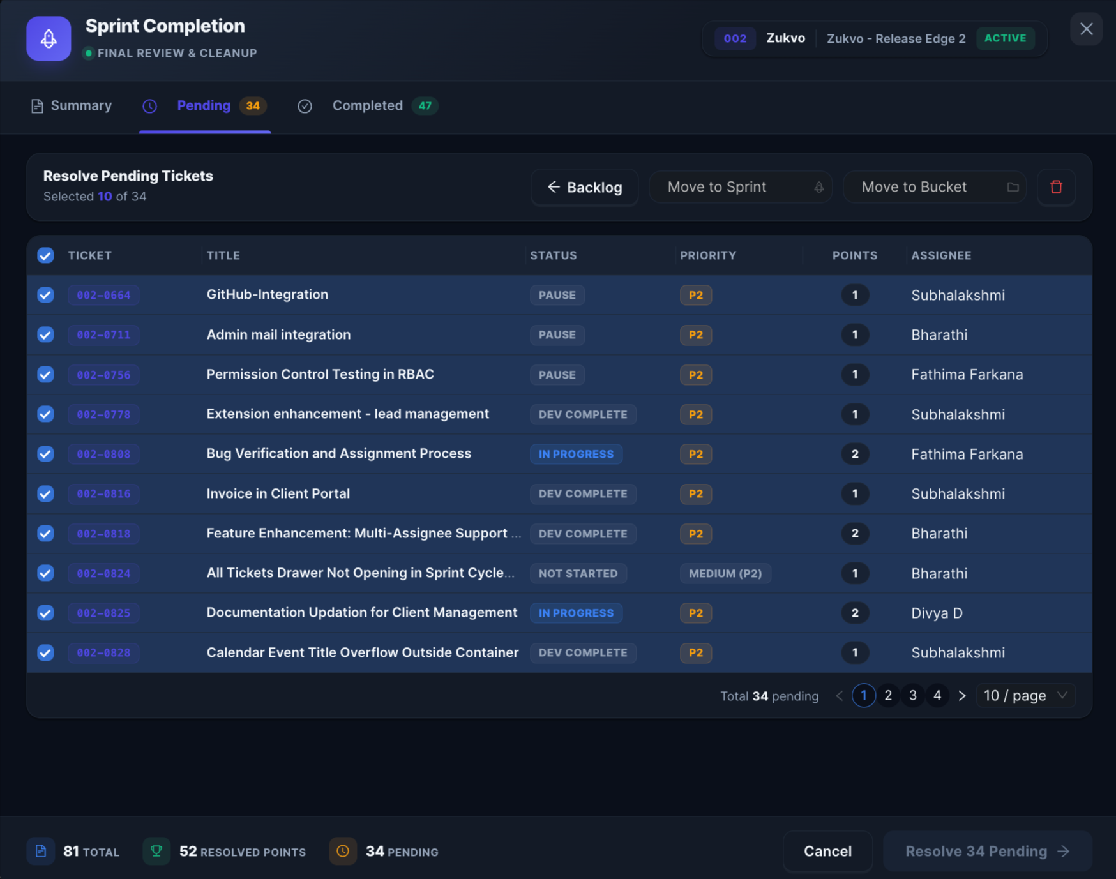The image size is (1116, 879).
Task: Click the Completed count badge 47
Action: click(x=425, y=106)
